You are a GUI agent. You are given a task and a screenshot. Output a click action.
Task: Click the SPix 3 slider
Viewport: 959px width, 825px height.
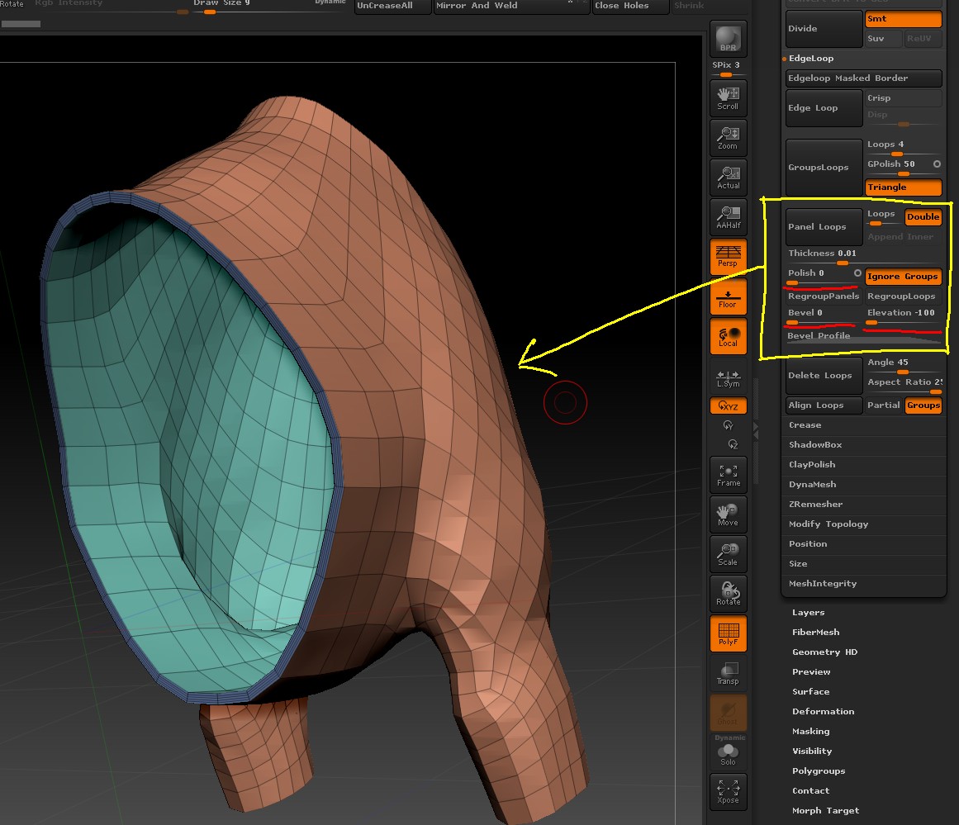728,68
